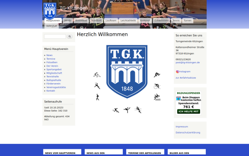Click the large T.G.K. 1848 crest
The height and width of the screenshot is (156, 249).
(x=127, y=72)
